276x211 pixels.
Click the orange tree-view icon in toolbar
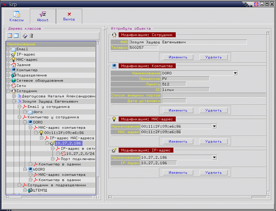[x=10, y=36]
